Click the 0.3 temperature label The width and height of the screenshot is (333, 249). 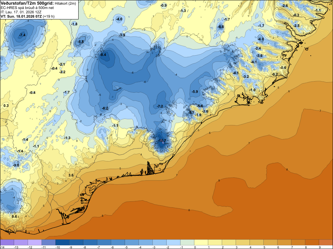click(x=6, y=106)
